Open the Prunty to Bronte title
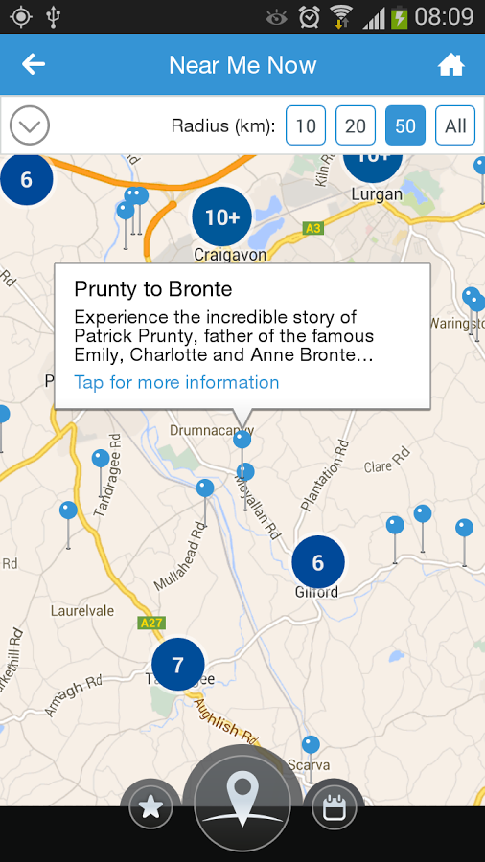This screenshot has height=862, width=485. (152, 288)
